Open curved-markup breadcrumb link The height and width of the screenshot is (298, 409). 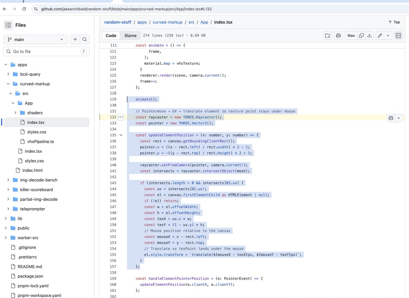[x=168, y=22]
